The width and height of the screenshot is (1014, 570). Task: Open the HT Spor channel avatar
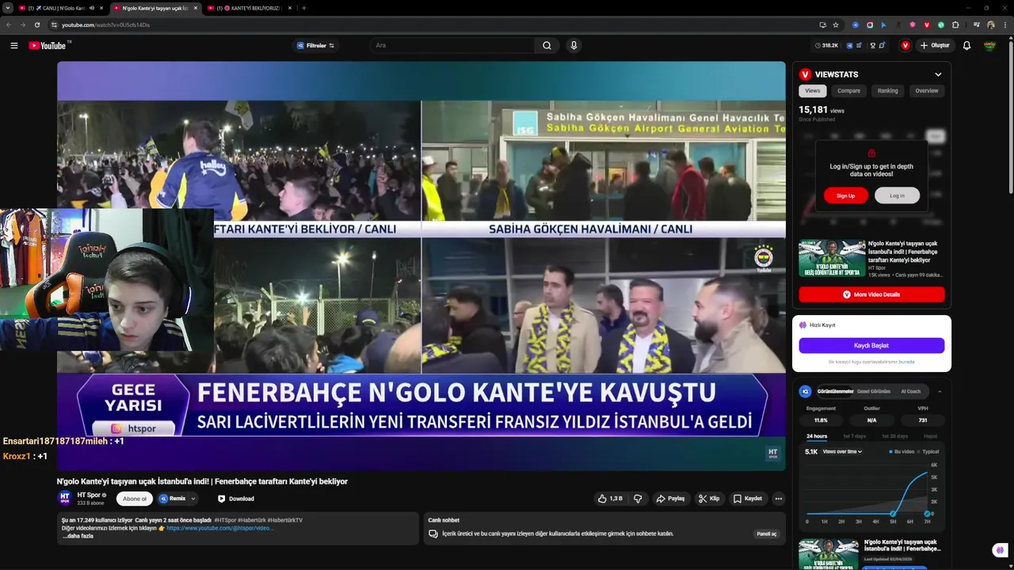(65, 498)
